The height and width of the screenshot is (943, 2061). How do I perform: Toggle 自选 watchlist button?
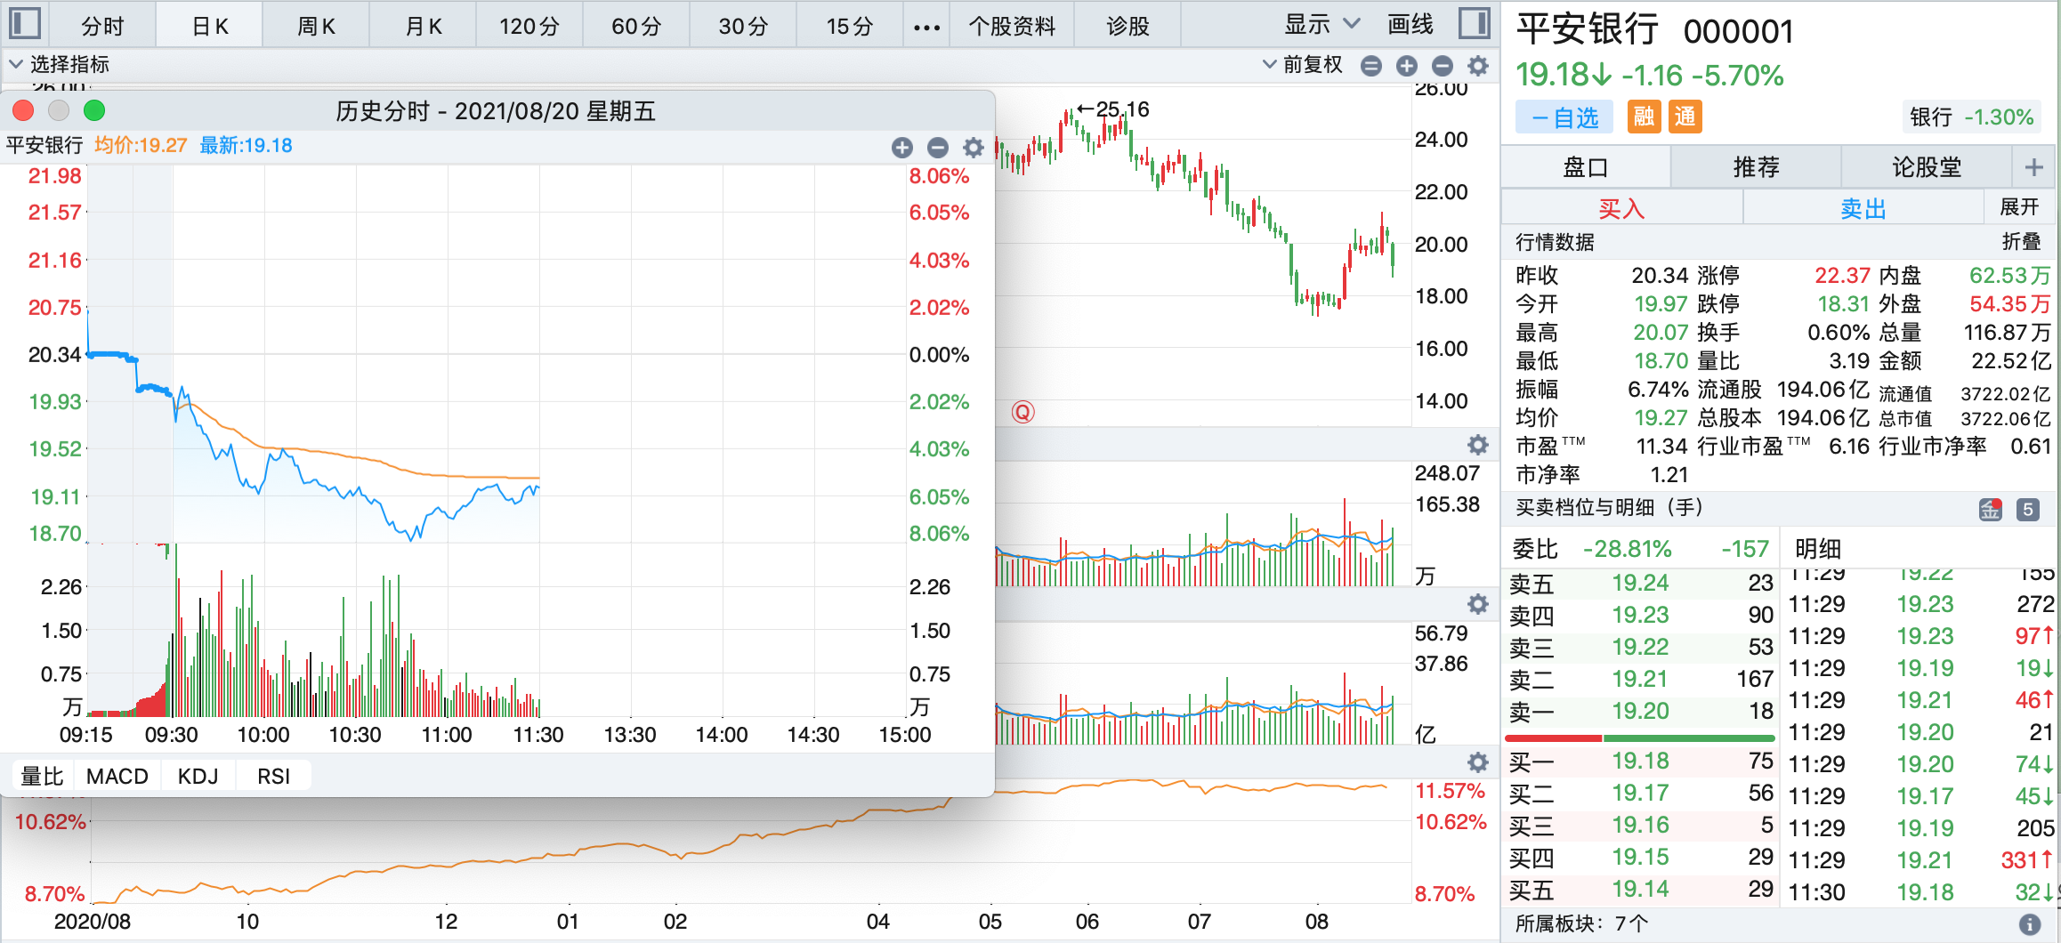click(x=1565, y=117)
